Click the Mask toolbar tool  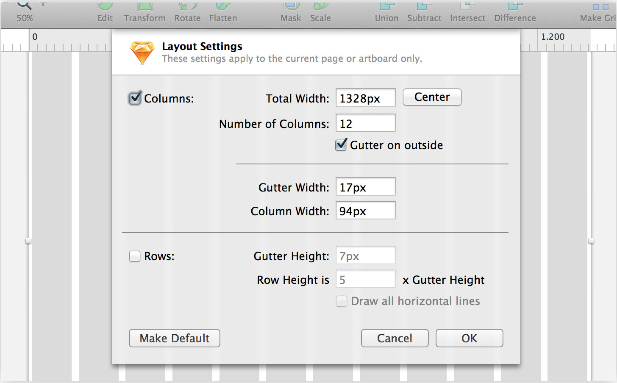click(291, 12)
